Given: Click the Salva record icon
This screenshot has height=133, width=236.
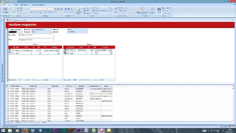Looking at the screenshot, I should point(84,11).
